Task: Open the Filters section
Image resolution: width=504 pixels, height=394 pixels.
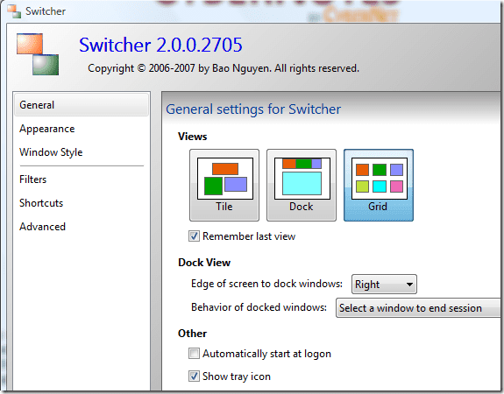Action: point(32,179)
